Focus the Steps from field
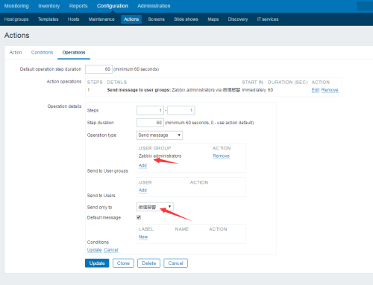This screenshot has height=285, width=373. click(x=150, y=110)
